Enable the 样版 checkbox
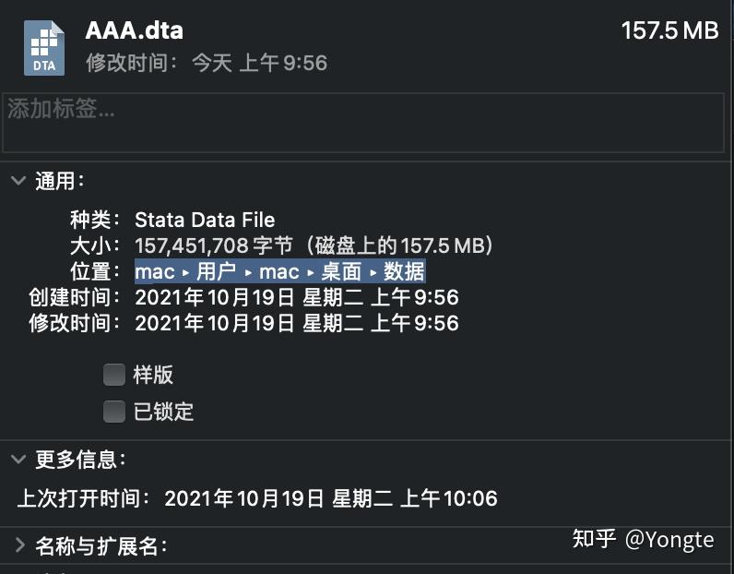Image resolution: width=734 pixels, height=574 pixels. (114, 375)
